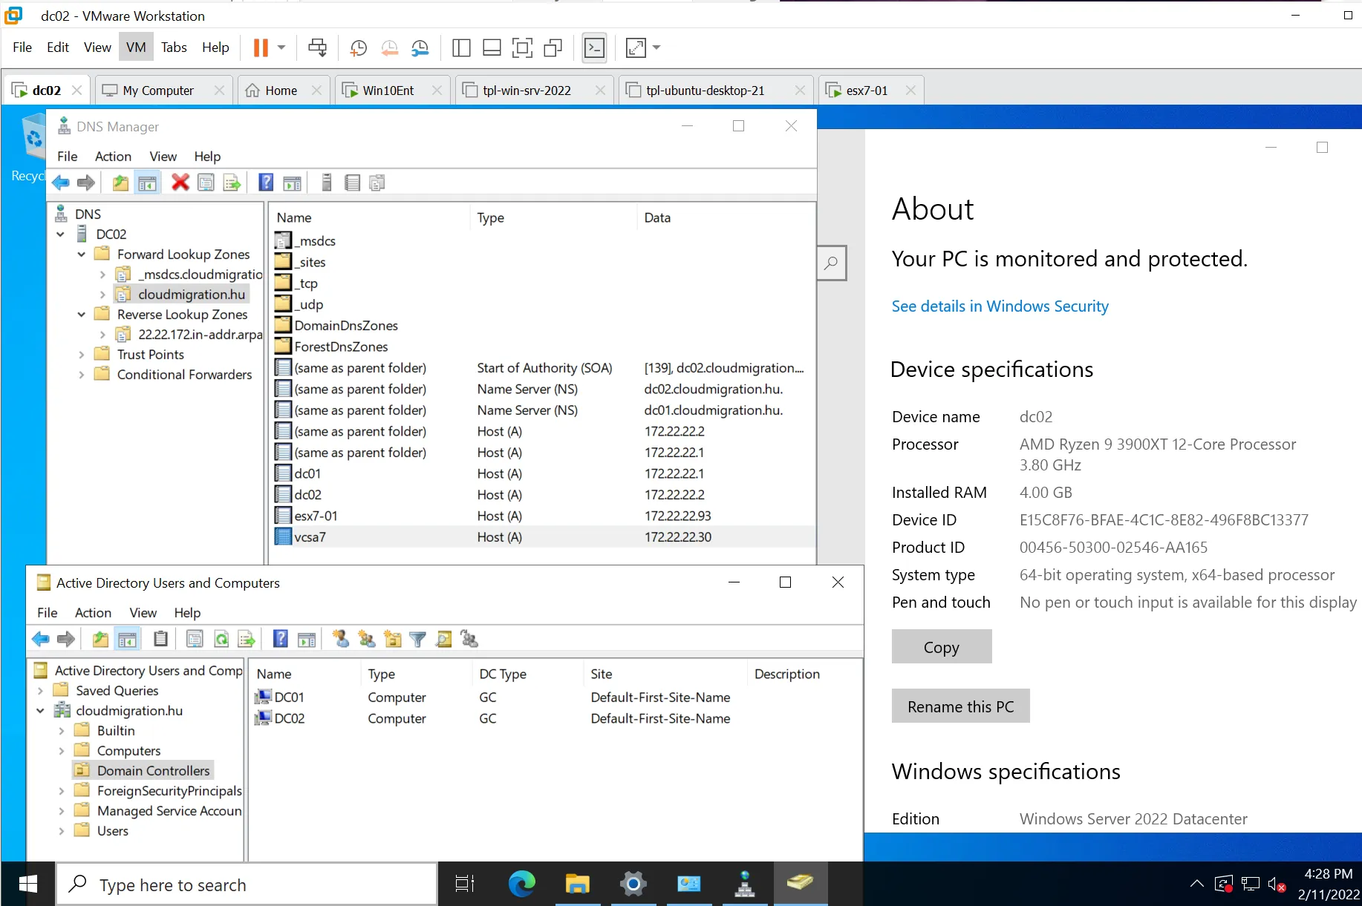
Task: Click the Copy button under Device specifications
Action: click(942, 647)
